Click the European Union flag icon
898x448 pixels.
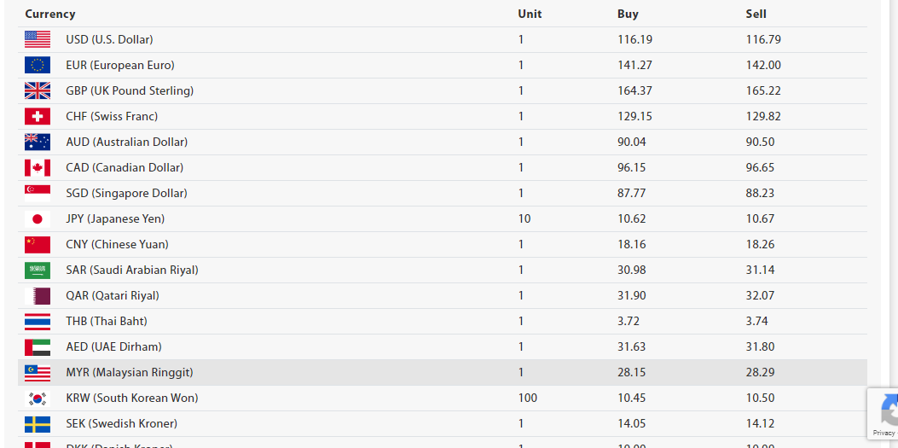pos(38,65)
